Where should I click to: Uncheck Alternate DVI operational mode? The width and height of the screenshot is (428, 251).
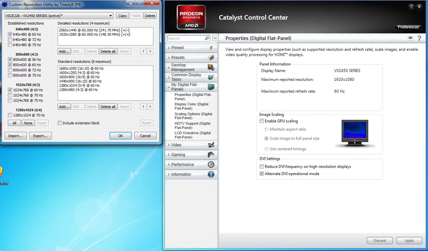point(262,174)
